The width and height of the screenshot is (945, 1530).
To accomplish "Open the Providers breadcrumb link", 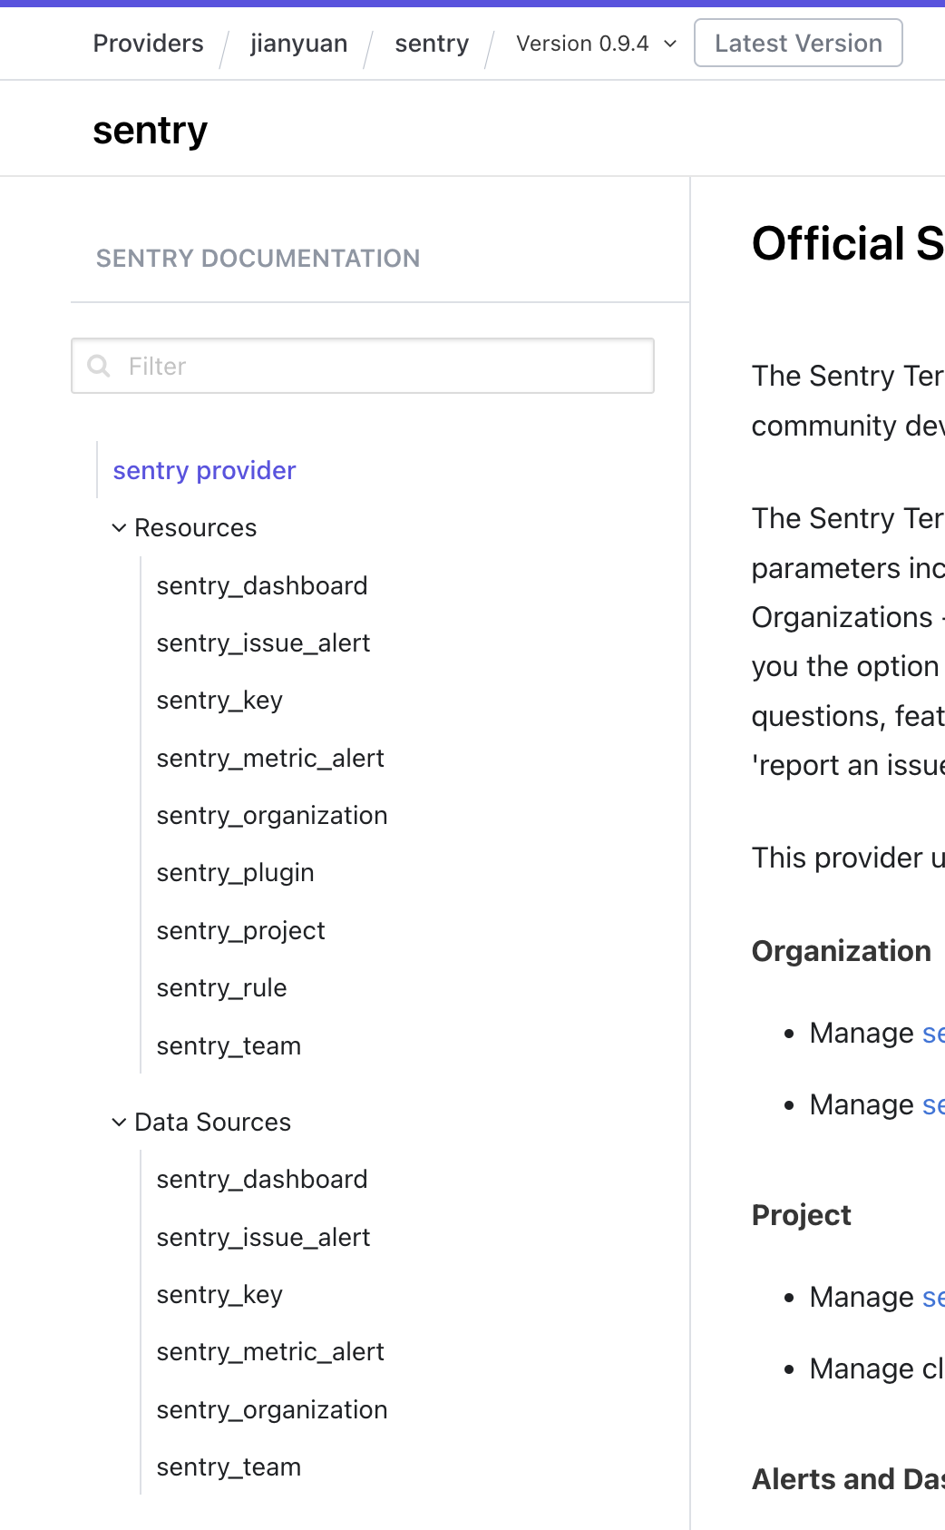I will pyautogui.click(x=148, y=44).
